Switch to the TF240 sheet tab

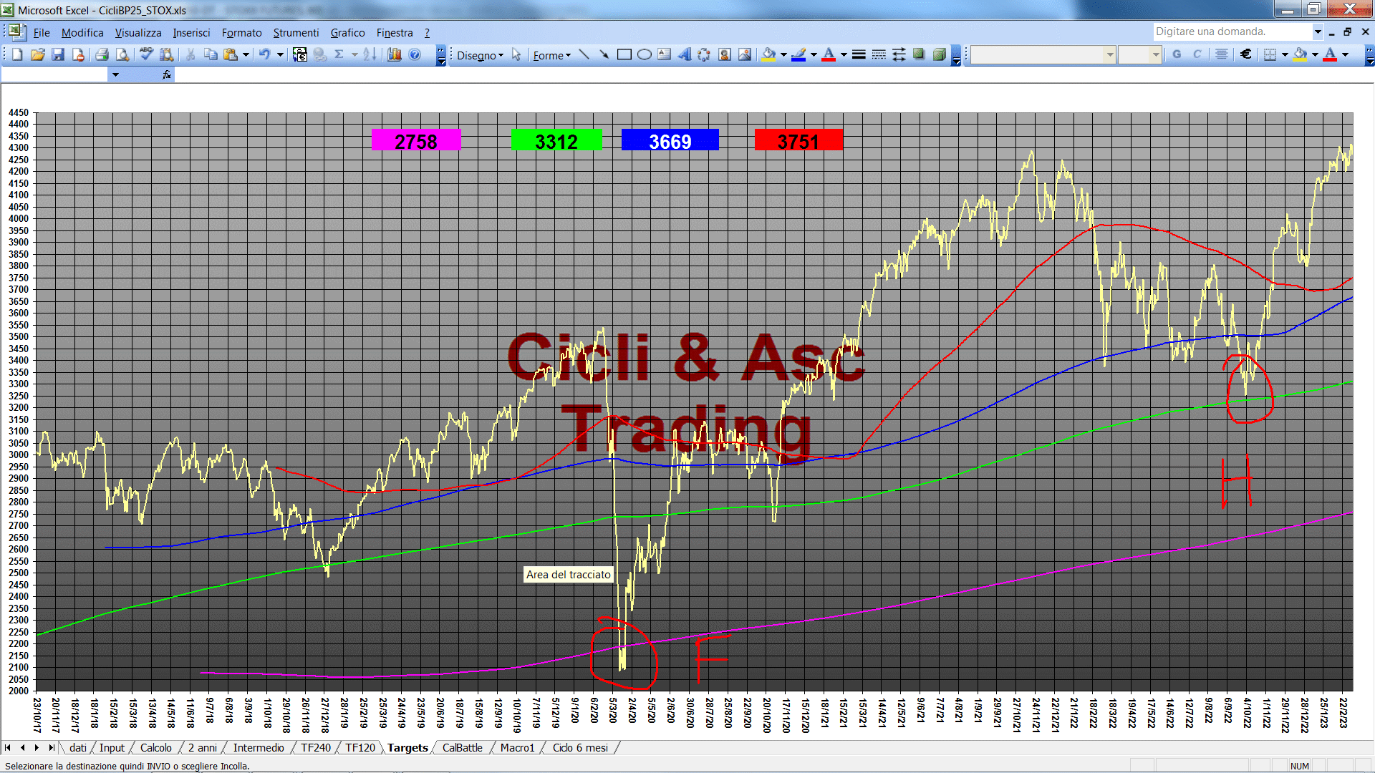click(x=316, y=748)
